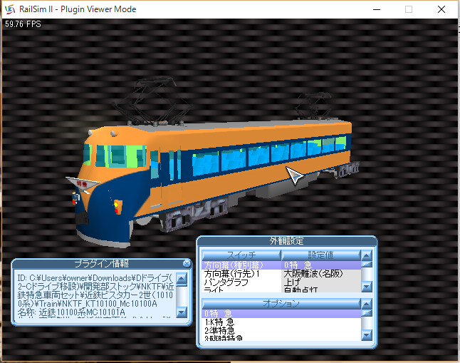
Task: Click the スイッチ column header
Action: 241,255
